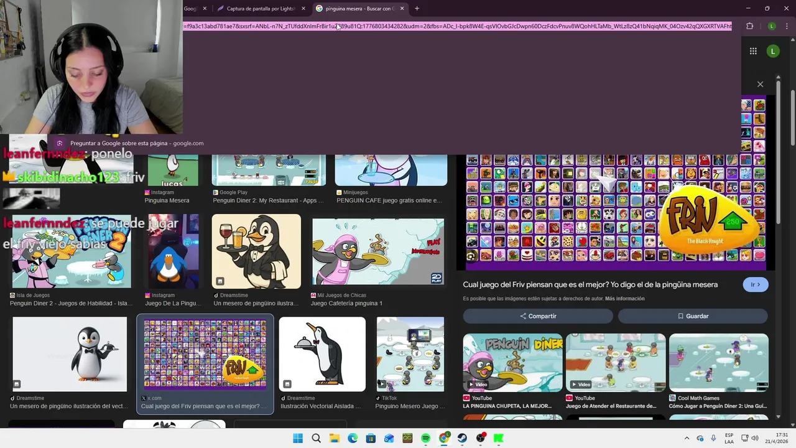Click the browser address bar URL
Viewport: 796px width, 448px height.
[457, 26]
